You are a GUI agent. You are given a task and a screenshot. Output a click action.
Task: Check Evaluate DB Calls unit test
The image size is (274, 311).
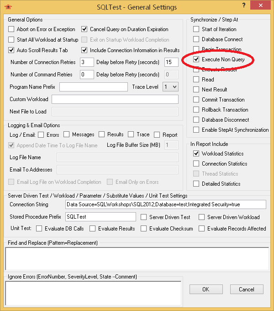pyautogui.click(x=39, y=229)
